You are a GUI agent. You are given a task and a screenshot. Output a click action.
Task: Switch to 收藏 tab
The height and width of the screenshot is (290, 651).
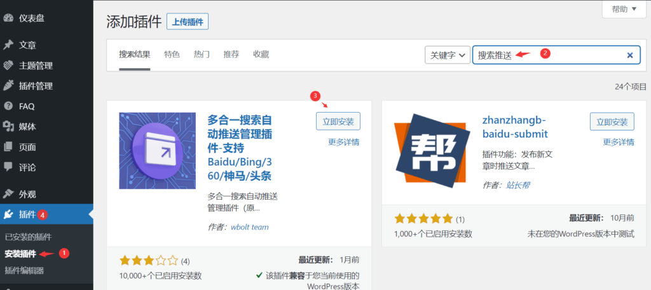click(261, 55)
